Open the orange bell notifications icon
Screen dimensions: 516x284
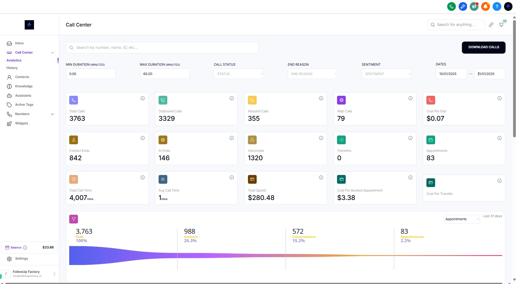click(x=485, y=6)
